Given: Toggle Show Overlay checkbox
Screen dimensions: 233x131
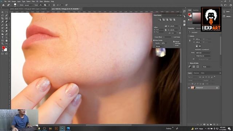Looking at the screenshot, I should (x=154, y=40).
